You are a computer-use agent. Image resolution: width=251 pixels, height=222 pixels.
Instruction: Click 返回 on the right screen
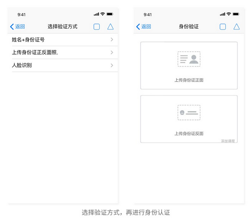click(146, 26)
